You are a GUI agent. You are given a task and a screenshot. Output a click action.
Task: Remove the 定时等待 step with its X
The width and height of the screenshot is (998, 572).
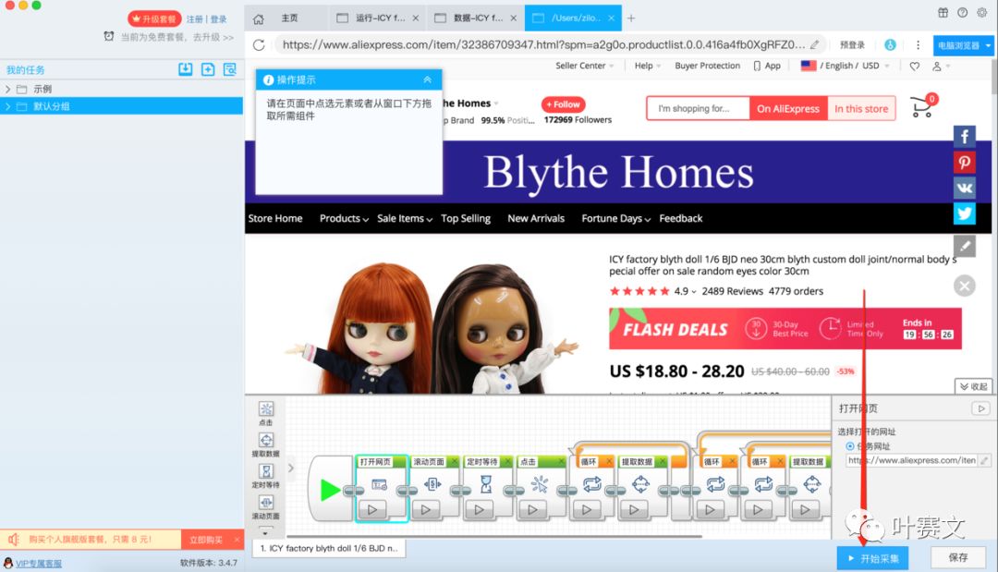[x=506, y=461]
